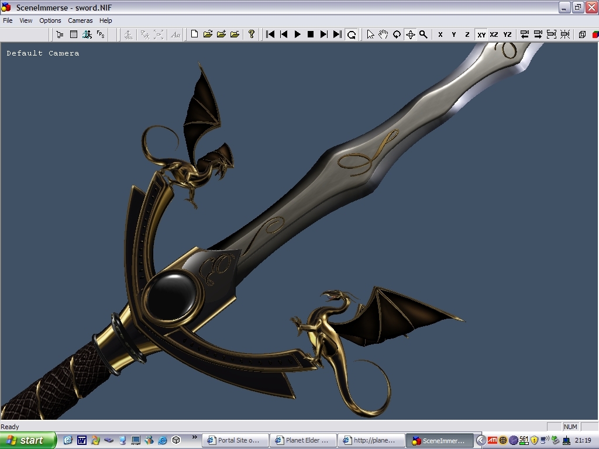Click the FPS display toolbar icon

[101, 34]
